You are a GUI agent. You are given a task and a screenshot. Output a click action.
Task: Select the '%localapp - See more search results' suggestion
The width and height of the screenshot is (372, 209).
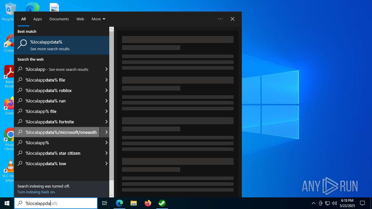57,69
